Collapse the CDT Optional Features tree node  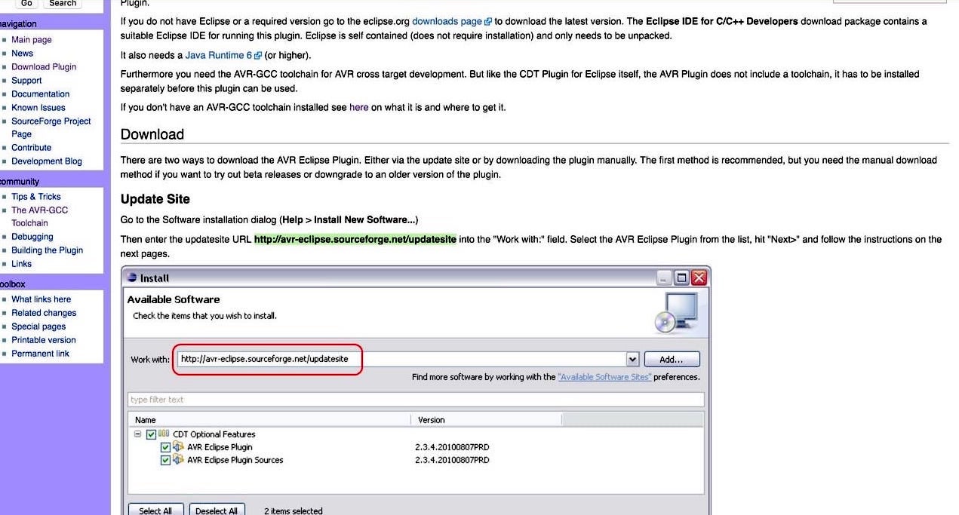click(138, 434)
